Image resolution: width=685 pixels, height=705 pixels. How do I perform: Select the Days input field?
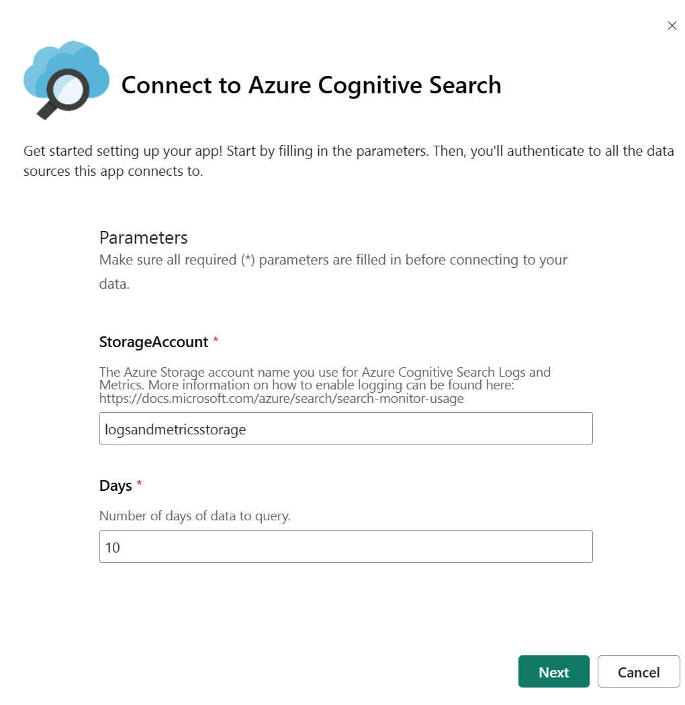pyautogui.click(x=345, y=546)
